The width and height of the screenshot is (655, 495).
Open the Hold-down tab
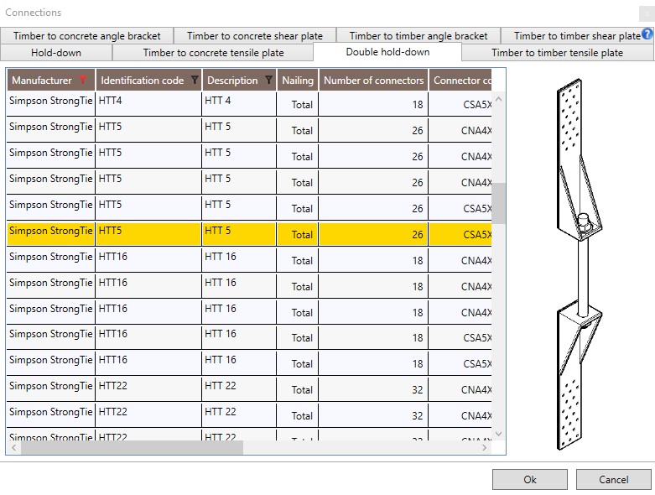coord(56,53)
